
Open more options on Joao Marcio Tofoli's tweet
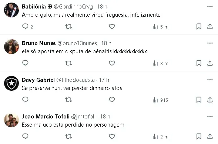click(210, 117)
